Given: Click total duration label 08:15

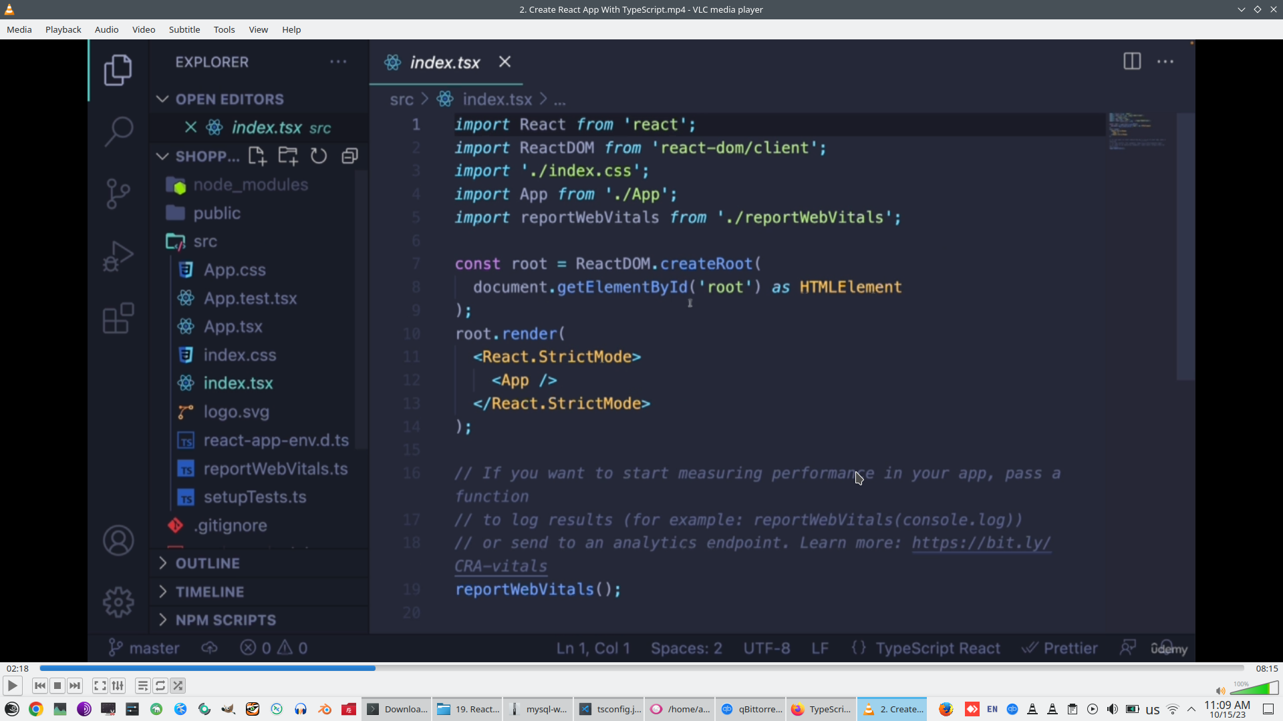Looking at the screenshot, I should click(1266, 668).
